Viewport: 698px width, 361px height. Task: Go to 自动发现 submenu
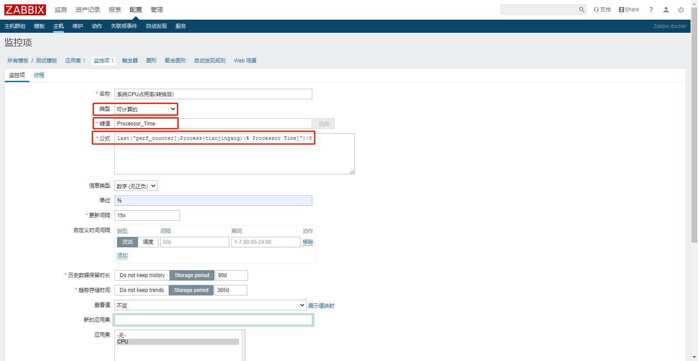(156, 26)
